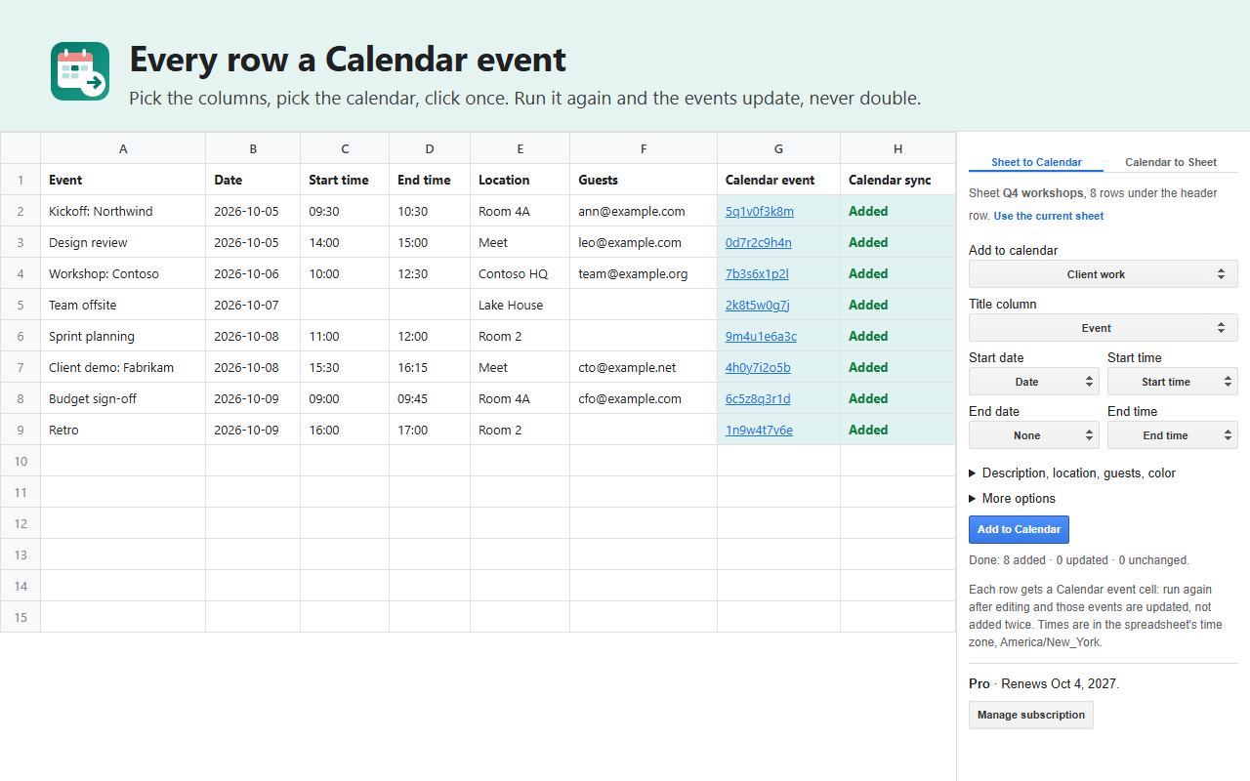Click the 'Lake House' location cell
Viewport: 1250px width, 781px height.
(x=521, y=305)
